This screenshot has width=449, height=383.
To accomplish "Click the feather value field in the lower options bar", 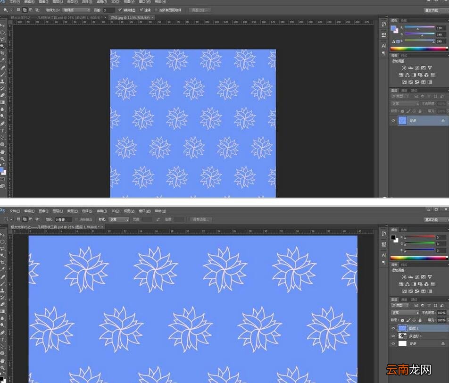I will pyautogui.click(x=63, y=220).
